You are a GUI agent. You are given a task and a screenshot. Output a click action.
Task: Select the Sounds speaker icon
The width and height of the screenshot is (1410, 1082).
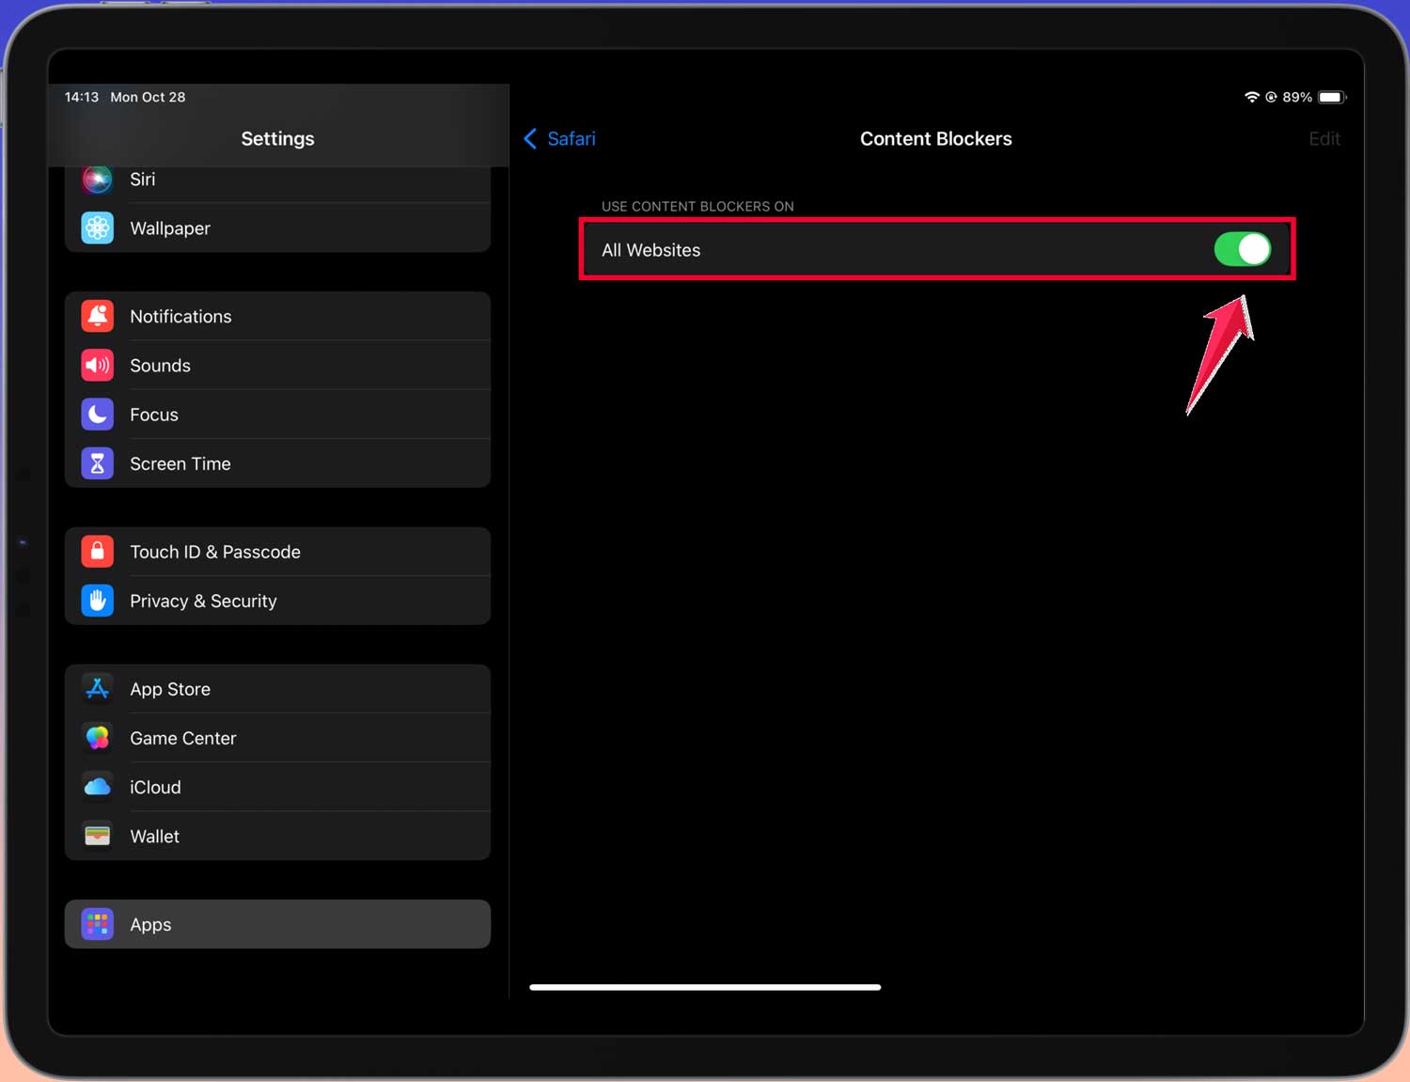[x=97, y=365]
